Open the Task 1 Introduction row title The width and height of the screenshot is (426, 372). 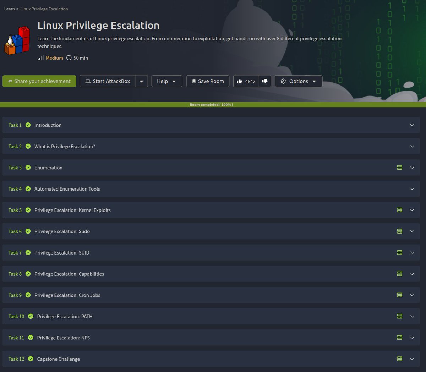[x=48, y=125]
